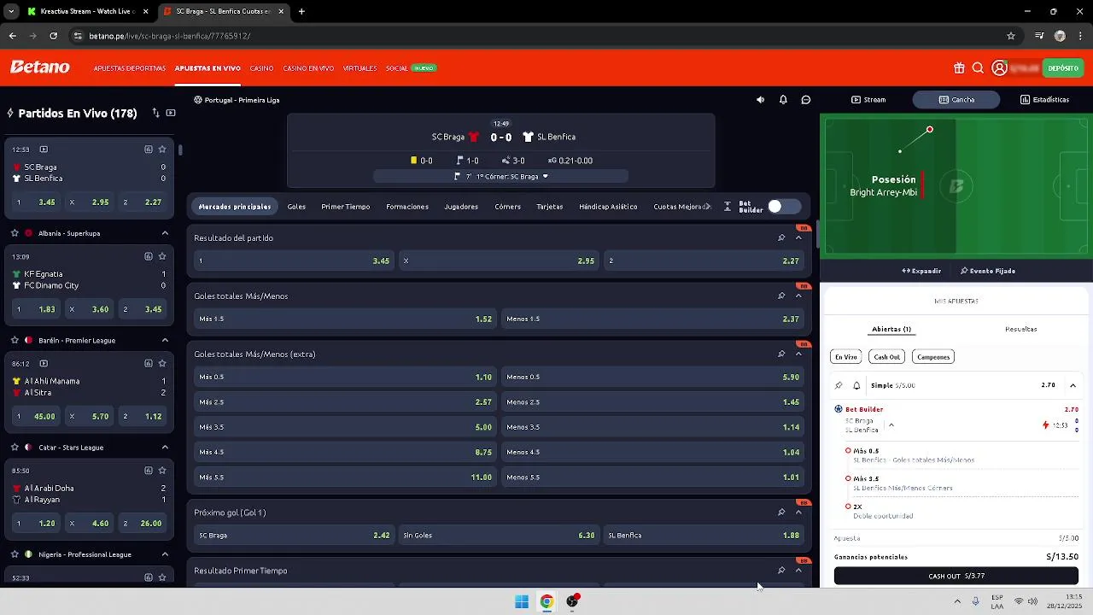Click the streaming filter icon beside Partidos En Vivo
The image size is (1093, 615).
[x=171, y=113]
